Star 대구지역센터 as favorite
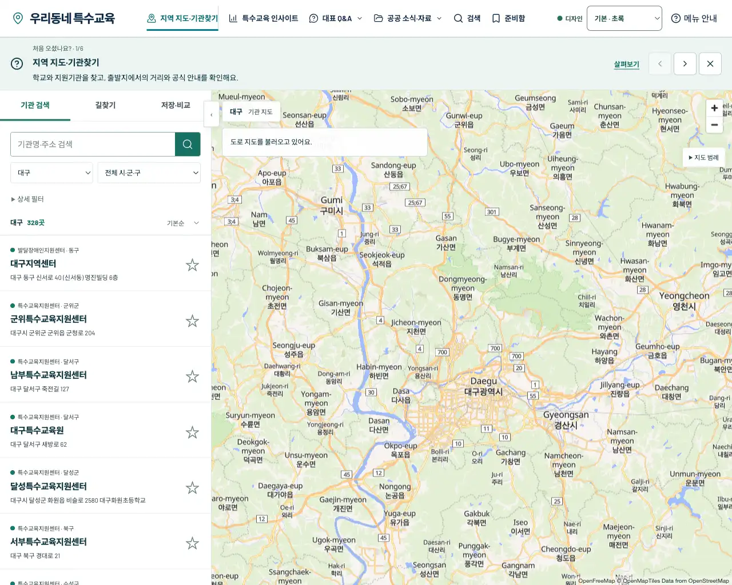The height and width of the screenshot is (585, 732). click(x=192, y=265)
